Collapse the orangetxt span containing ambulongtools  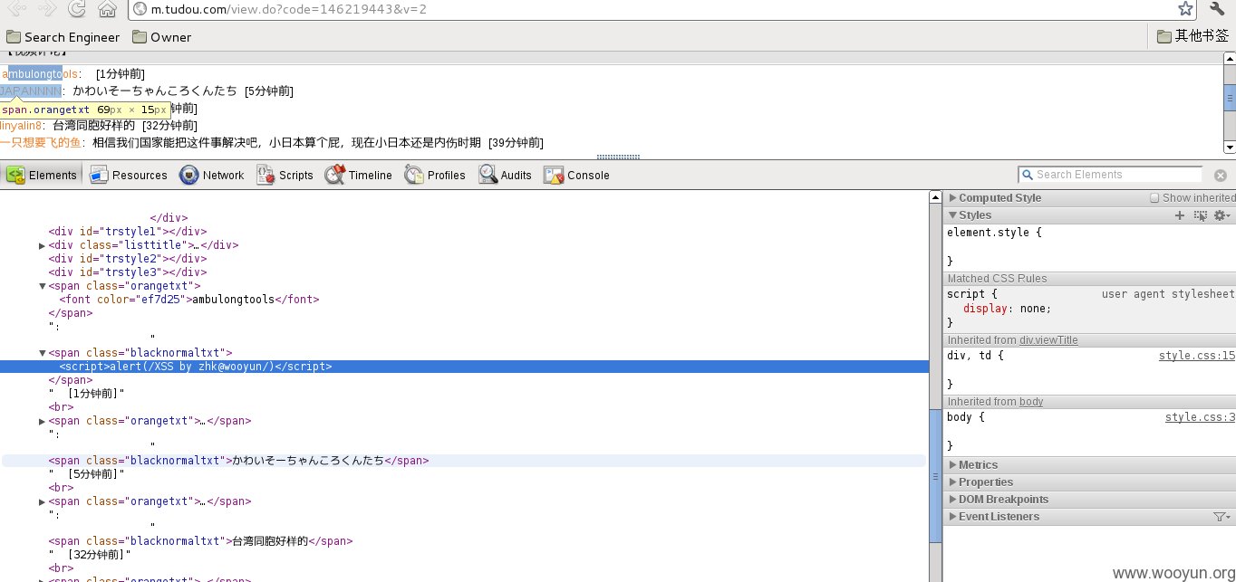(43, 286)
